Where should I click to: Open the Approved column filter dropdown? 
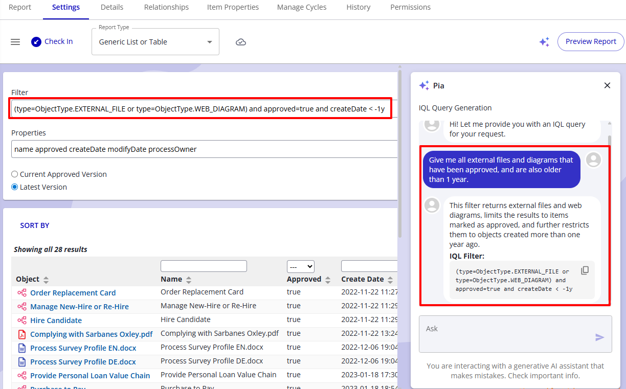tap(300, 266)
